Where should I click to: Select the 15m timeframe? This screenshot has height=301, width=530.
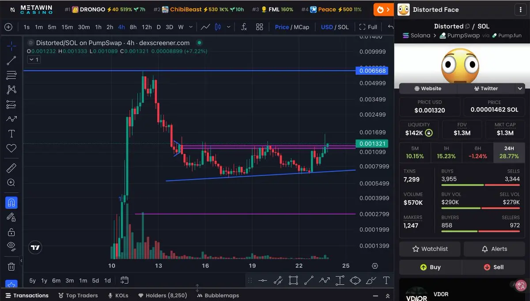67,27
